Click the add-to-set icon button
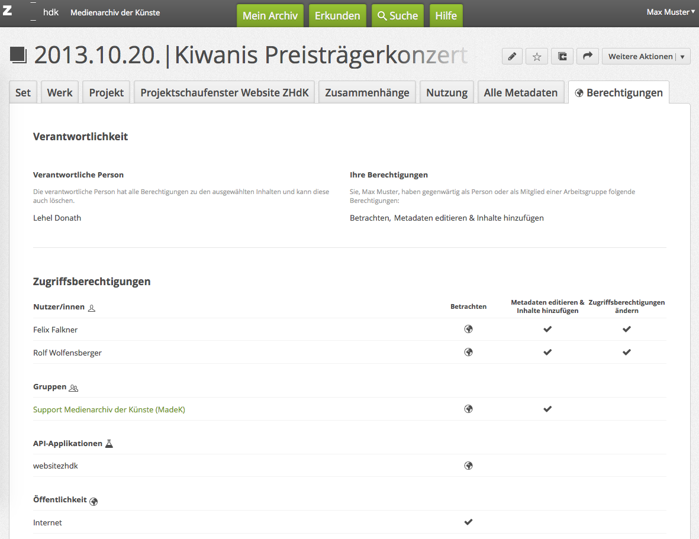 tap(562, 57)
